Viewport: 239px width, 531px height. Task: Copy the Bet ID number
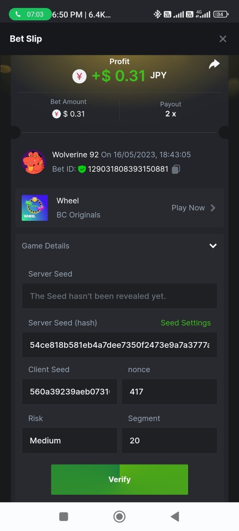point(176,169)
